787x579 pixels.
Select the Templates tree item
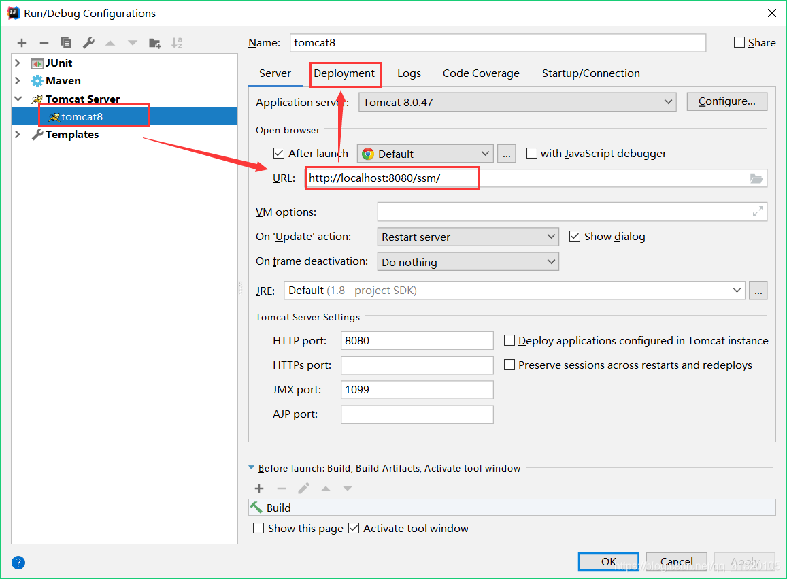72,135
